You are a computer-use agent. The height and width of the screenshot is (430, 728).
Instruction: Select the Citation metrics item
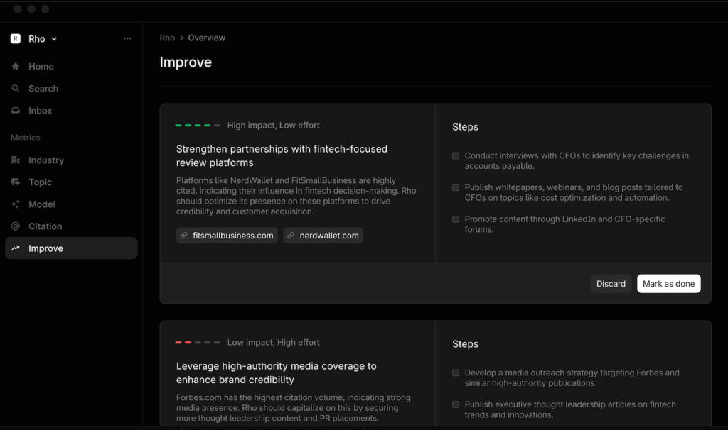[x=71, y=226]
